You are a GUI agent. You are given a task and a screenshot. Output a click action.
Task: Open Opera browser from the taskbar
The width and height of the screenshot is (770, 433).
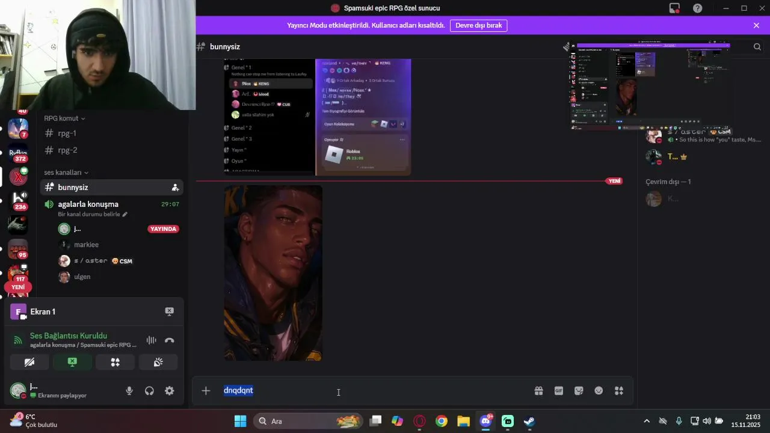pyautogui.click(x=419, y=421)
